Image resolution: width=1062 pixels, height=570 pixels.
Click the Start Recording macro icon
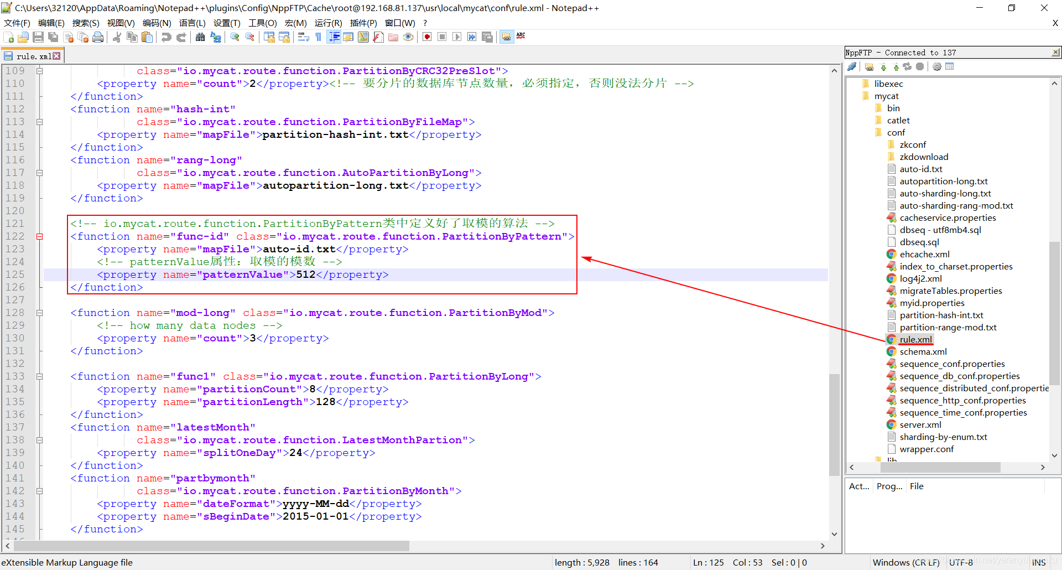(427, 37)
